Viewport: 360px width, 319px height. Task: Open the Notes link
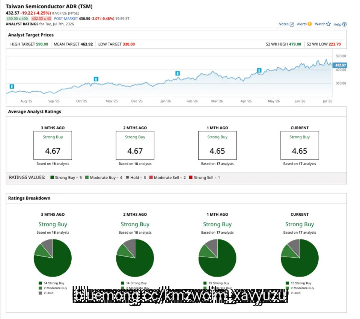(283, 24)
